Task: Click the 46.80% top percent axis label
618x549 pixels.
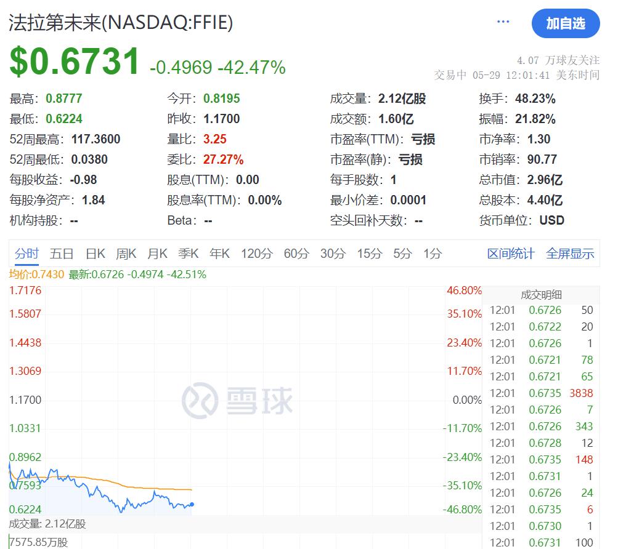Action: (465, 291)
